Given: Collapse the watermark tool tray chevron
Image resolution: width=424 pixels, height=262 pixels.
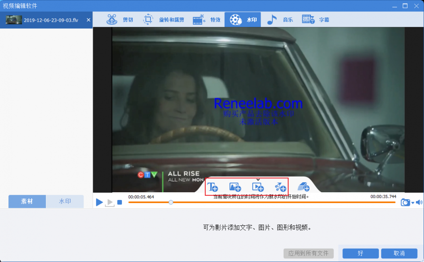Looking at the screenshot, I should coord(258,180).
